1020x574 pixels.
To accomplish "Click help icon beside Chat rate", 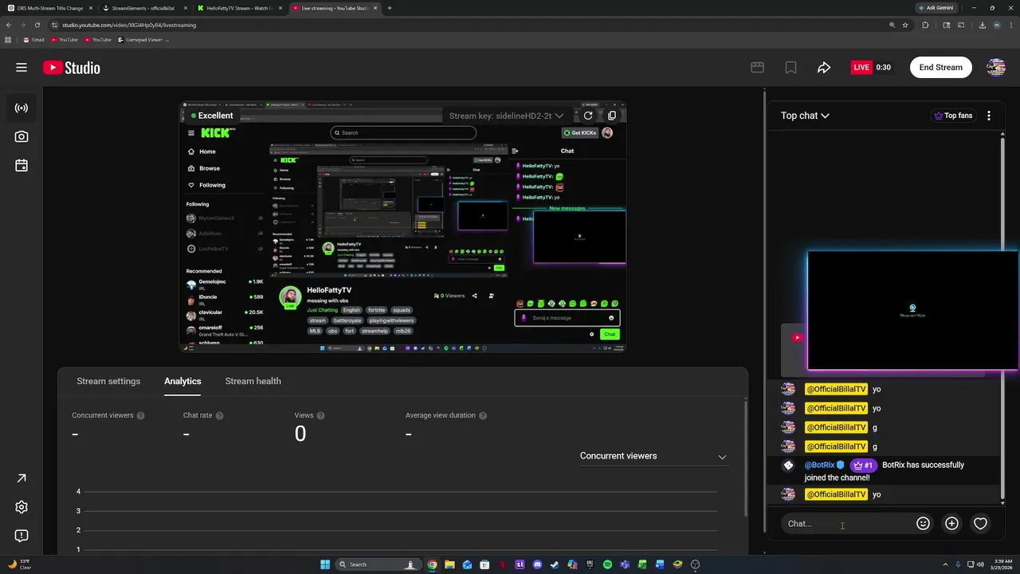I will click(219, 415).
